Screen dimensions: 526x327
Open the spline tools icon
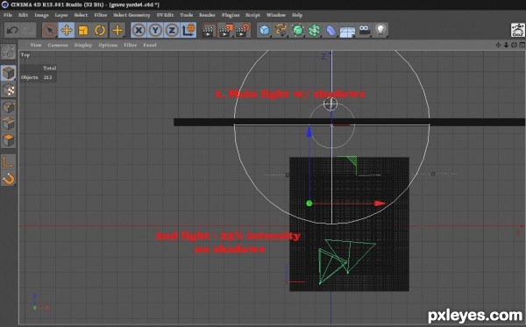(281, 31)
